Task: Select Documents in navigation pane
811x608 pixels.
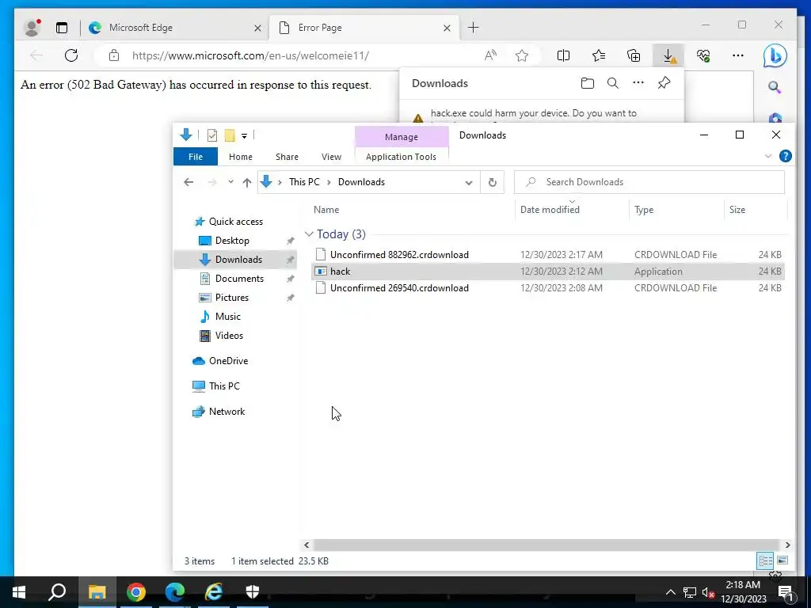Action: pos(239,278)
